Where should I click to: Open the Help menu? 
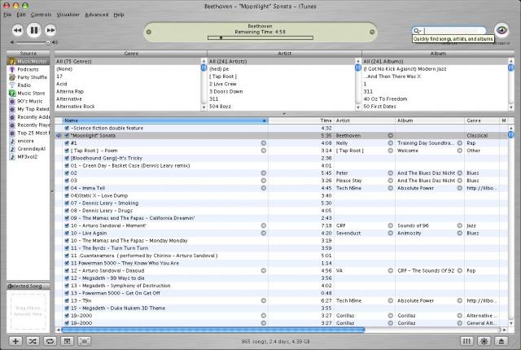point(119,15)
